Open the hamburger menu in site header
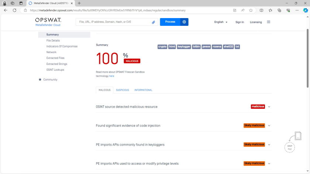 click(x=268, y=22)
